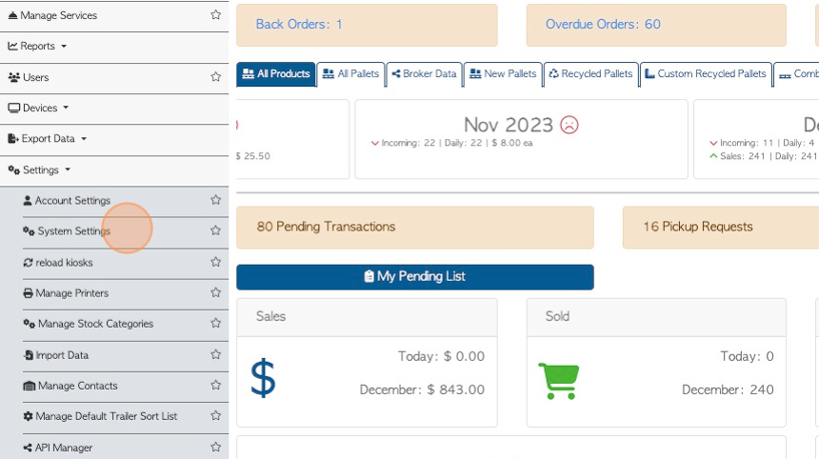Toggle star next to Account Settings
Viewport: 819px width, 459px height.
pos(215,200)
